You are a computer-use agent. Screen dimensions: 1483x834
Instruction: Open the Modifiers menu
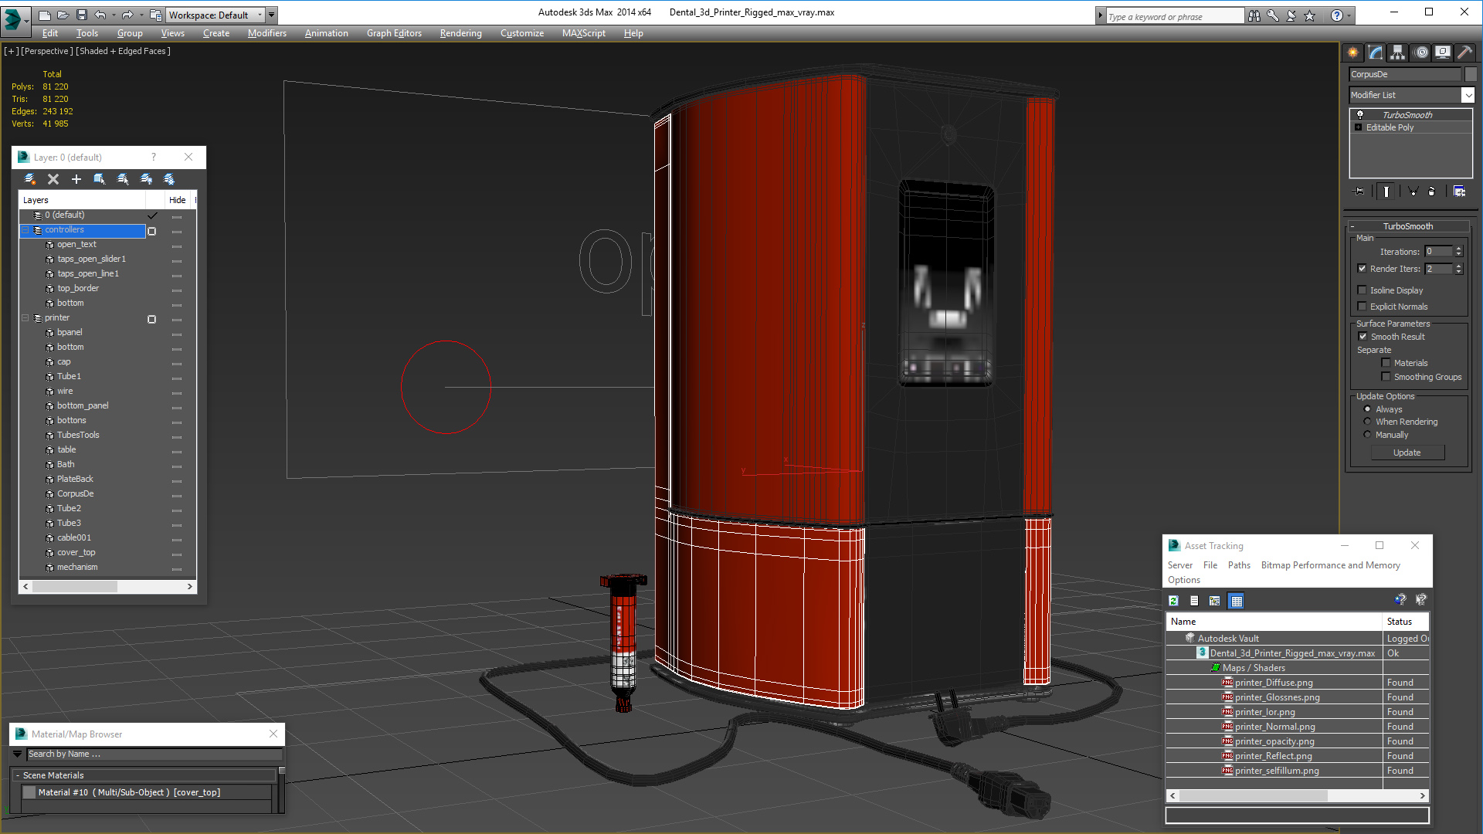click(267, 33)
